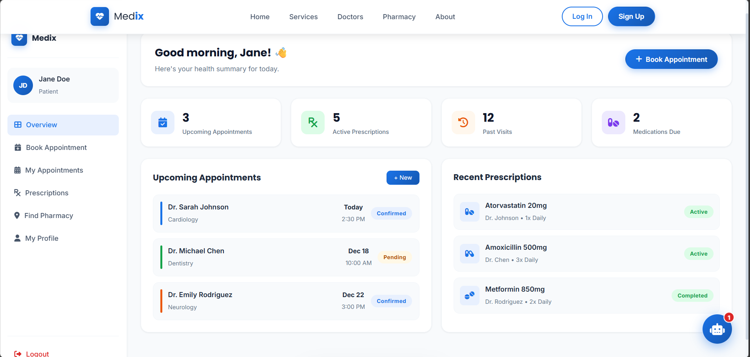Click the Book Appointment header button
Viewport: 750px width, 357px height.
(x=671, y=59)
